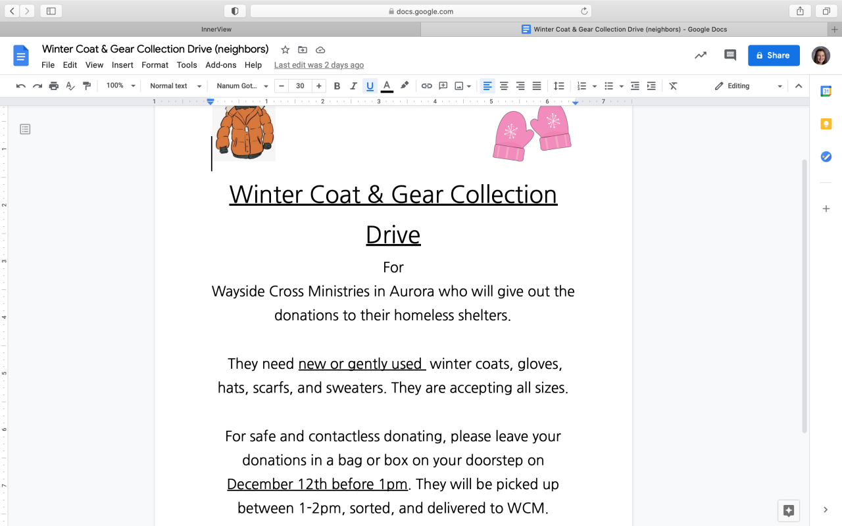Viewport: 842px width, 526px height.
Task: Set center text alignment
Action: [504, 86]
